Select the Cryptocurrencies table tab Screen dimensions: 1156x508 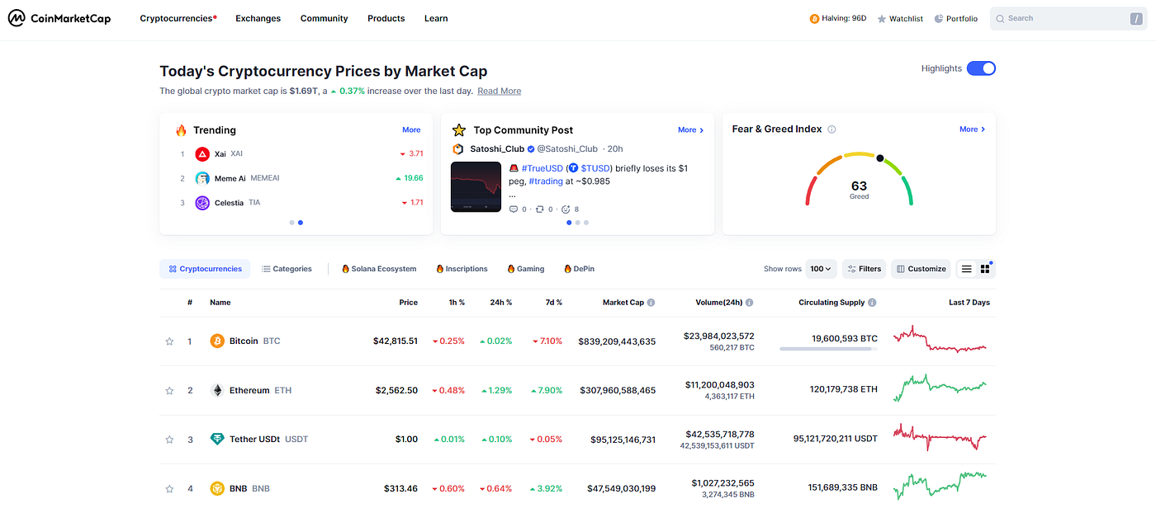(205, 269)
